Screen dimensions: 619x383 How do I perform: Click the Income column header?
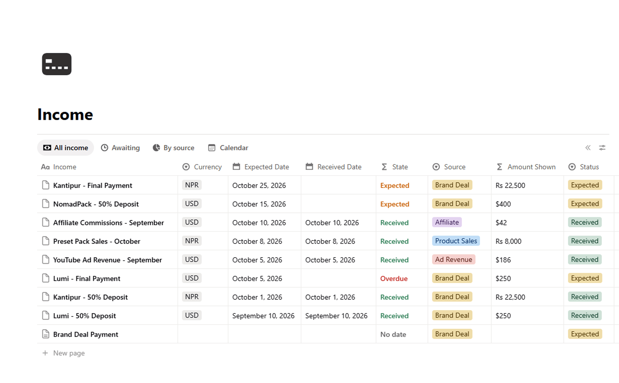(x=59, y=167)
